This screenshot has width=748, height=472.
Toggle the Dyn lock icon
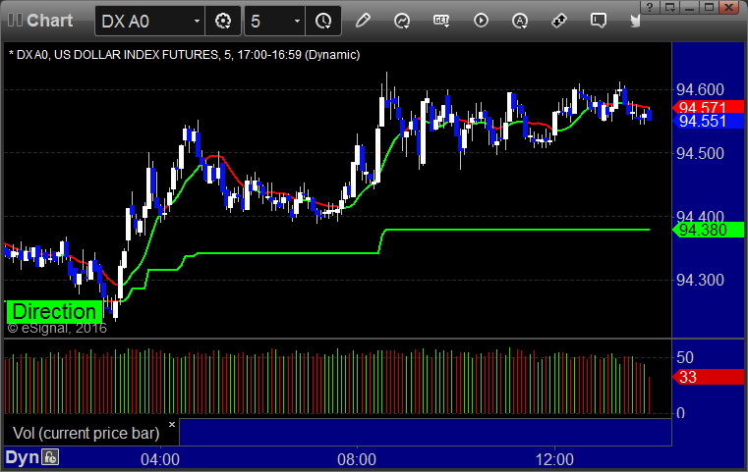50,457
